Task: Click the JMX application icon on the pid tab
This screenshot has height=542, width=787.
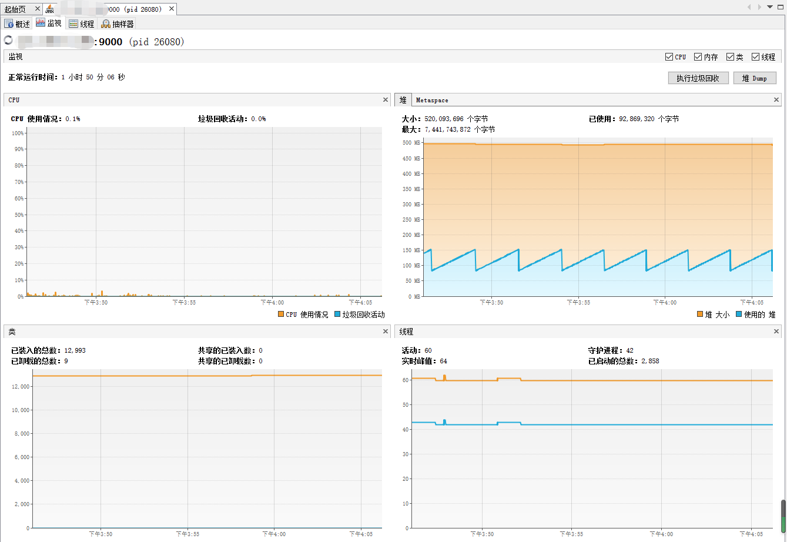Action: coord(49,8)
